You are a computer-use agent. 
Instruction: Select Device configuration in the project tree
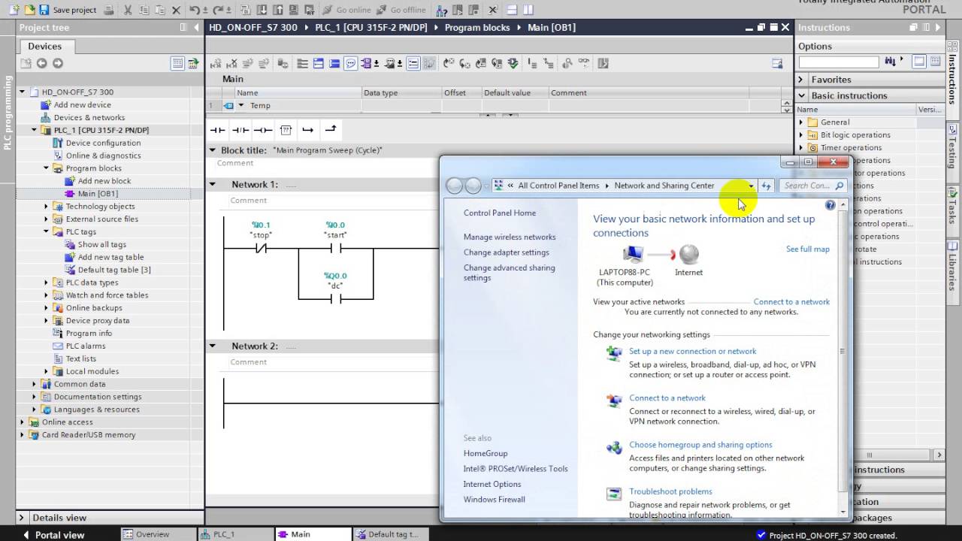pos(103,143)
